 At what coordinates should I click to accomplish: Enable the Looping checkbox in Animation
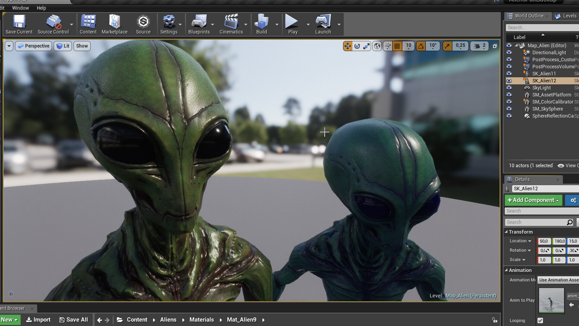539,321
